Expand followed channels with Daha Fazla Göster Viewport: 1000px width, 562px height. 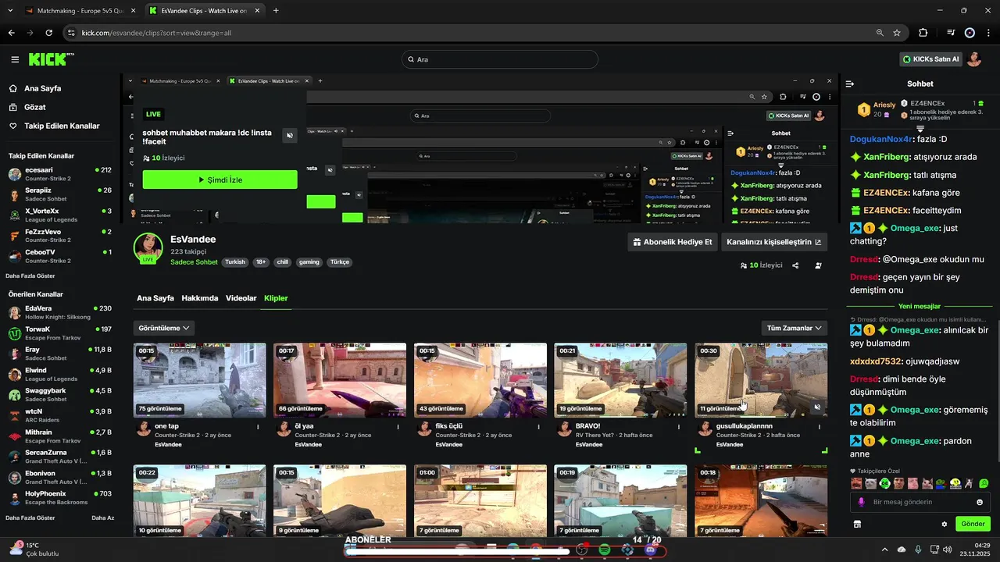point(30,276)
